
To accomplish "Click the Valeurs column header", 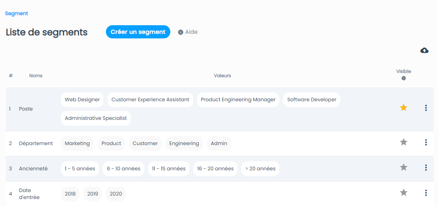I will coord(222,76).
